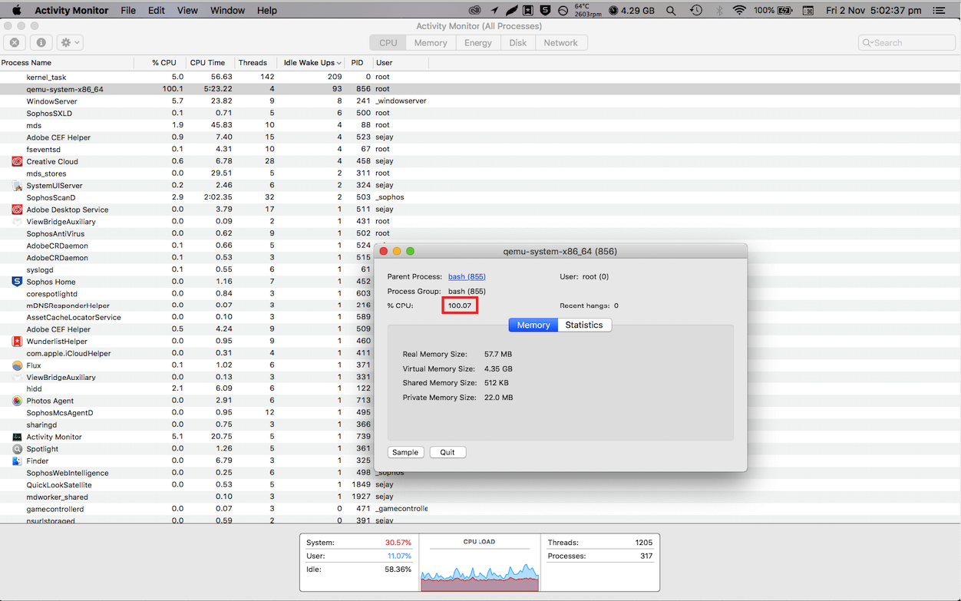The height and width of the screenshot is (601, 961).
Task: Switch to the Memory toolbar tab
Action: (431, 43)
